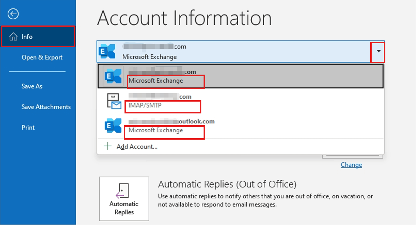Viewport: 416px width, 225px height.
Task: Open the Open & Export page
Action: (42, 57)
